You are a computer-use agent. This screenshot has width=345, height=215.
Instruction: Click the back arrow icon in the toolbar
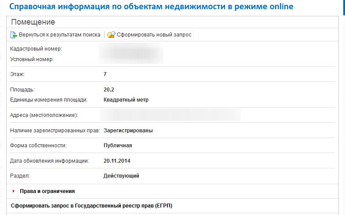pos(14,34)
